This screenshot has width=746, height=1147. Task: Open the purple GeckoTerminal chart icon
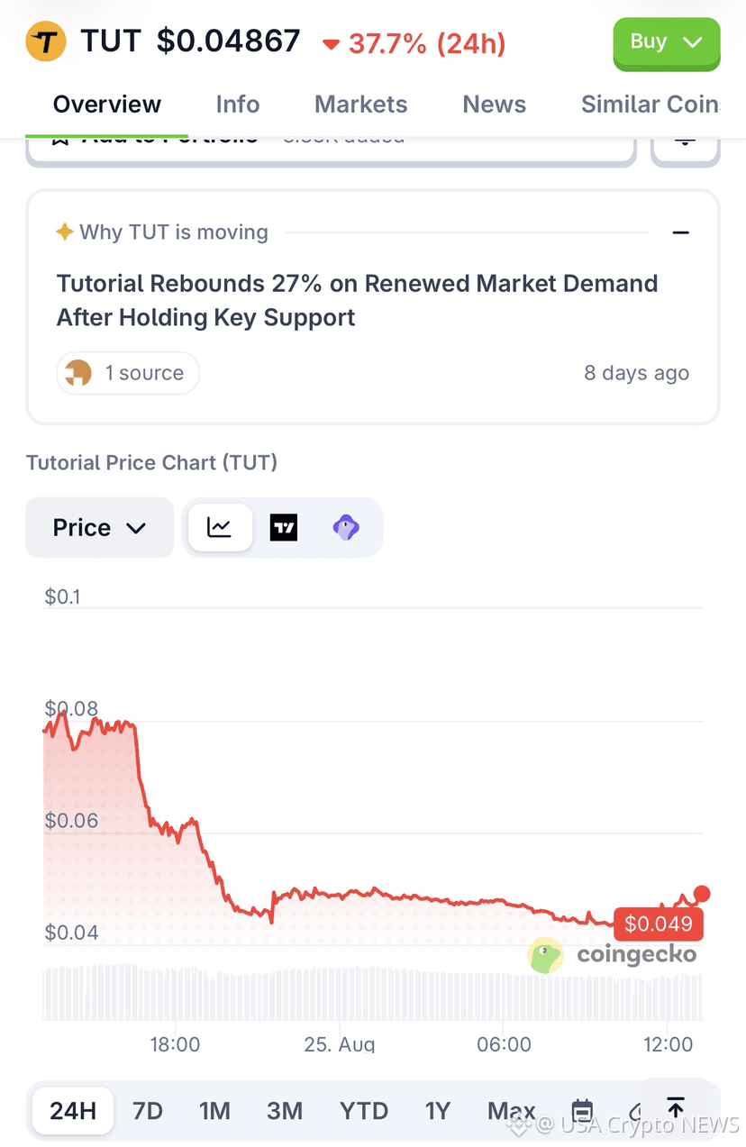pyautogui.click(x=346, y=527)
